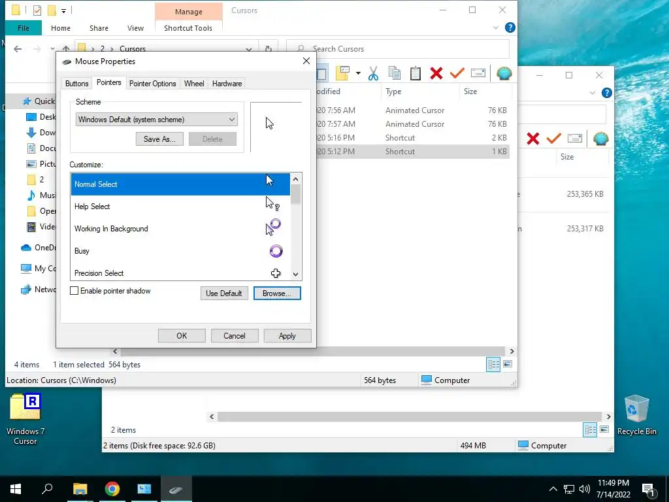Click the Refresh button beside address bar
The image size is (669, 502).
(269, 49)
